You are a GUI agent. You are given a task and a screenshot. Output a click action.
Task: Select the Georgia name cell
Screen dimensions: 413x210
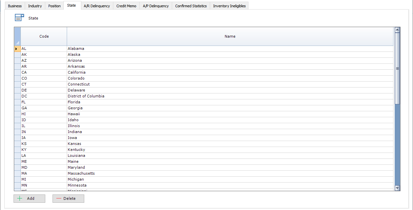pos(230,108)
